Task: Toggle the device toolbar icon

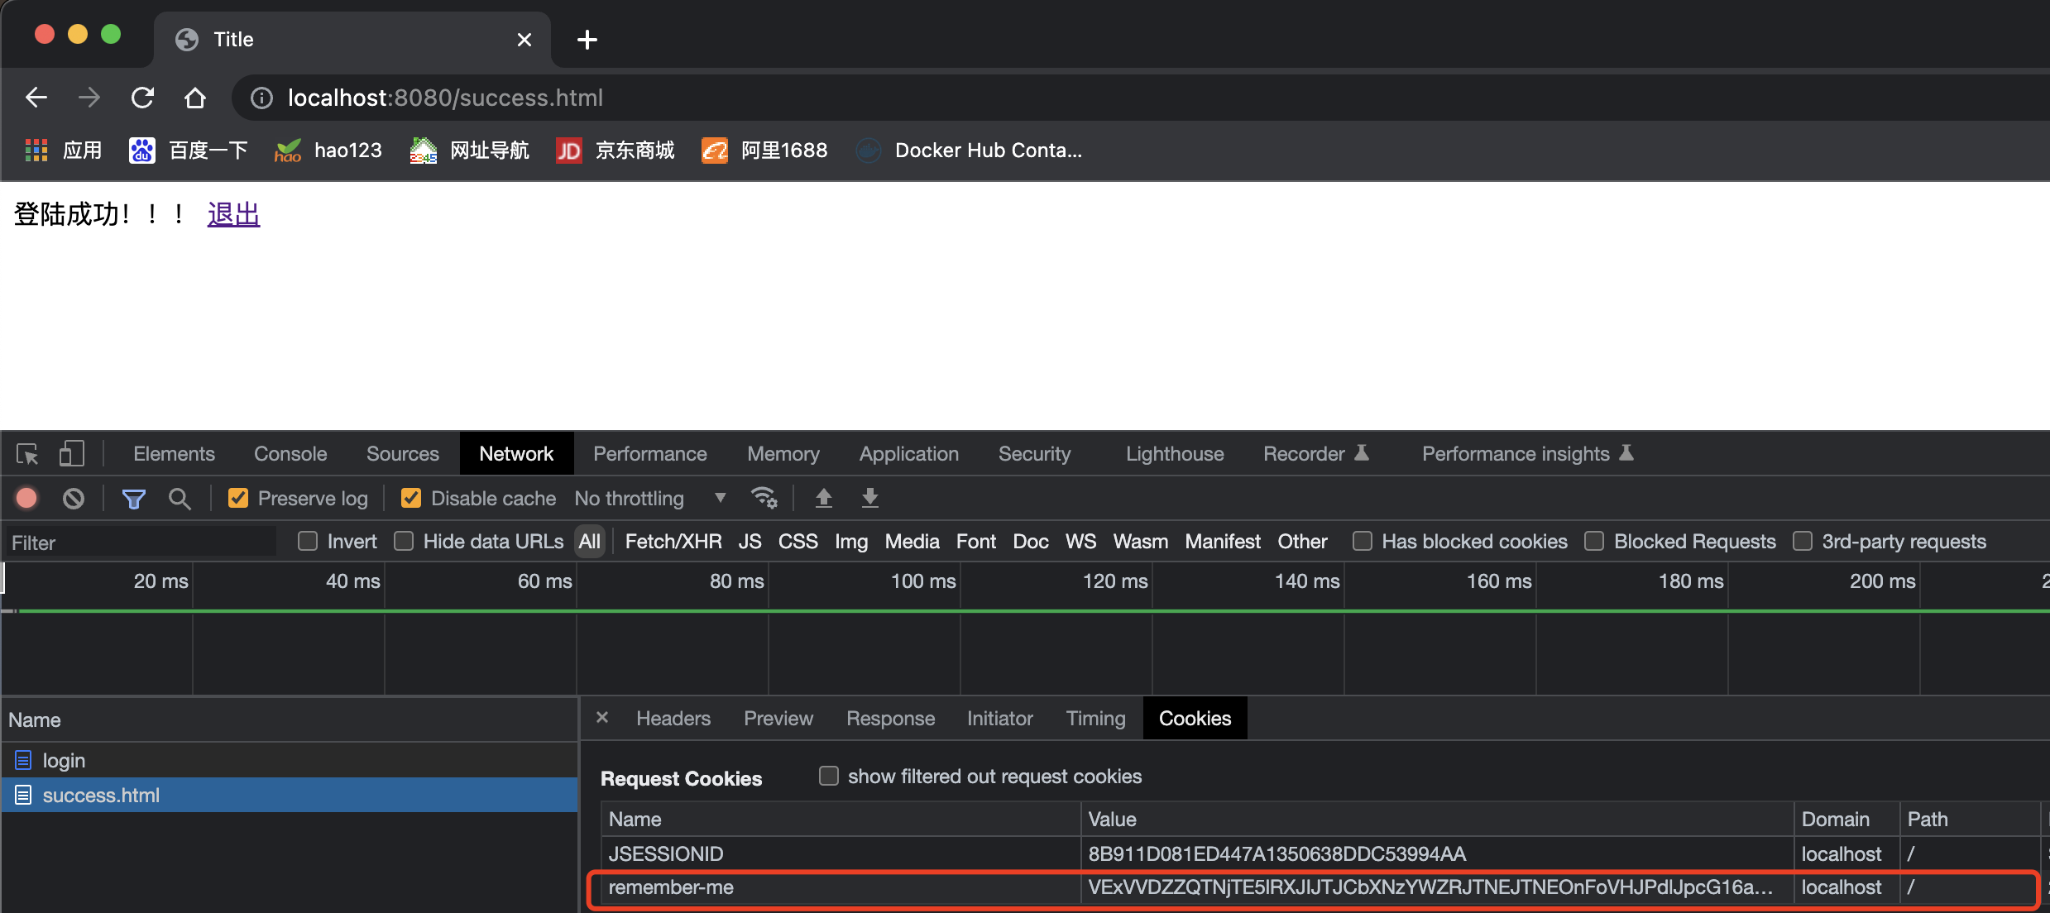Action: 71,454
